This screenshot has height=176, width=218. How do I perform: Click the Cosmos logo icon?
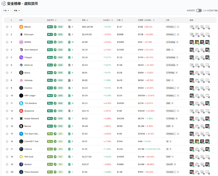(21, 88)
